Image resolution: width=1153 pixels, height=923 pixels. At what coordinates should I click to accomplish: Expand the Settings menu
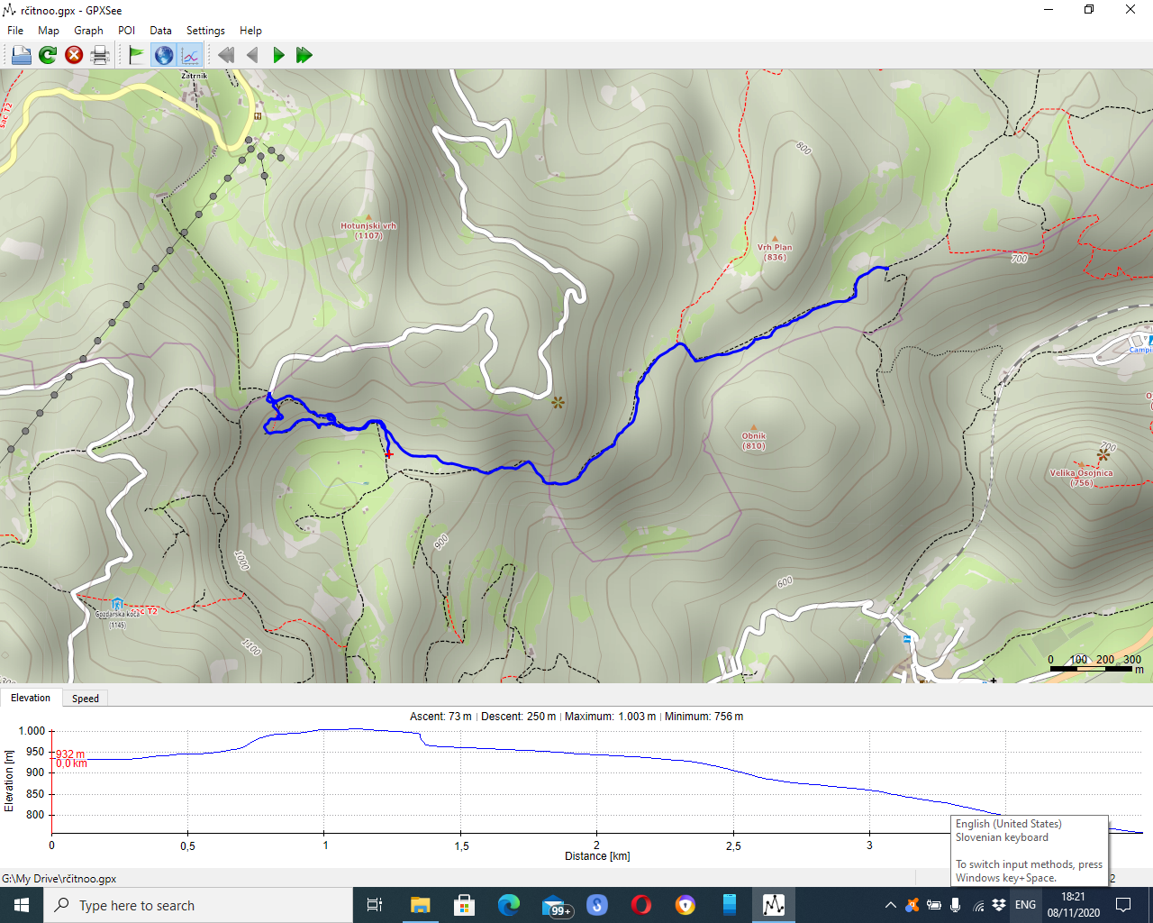point(205,31)
